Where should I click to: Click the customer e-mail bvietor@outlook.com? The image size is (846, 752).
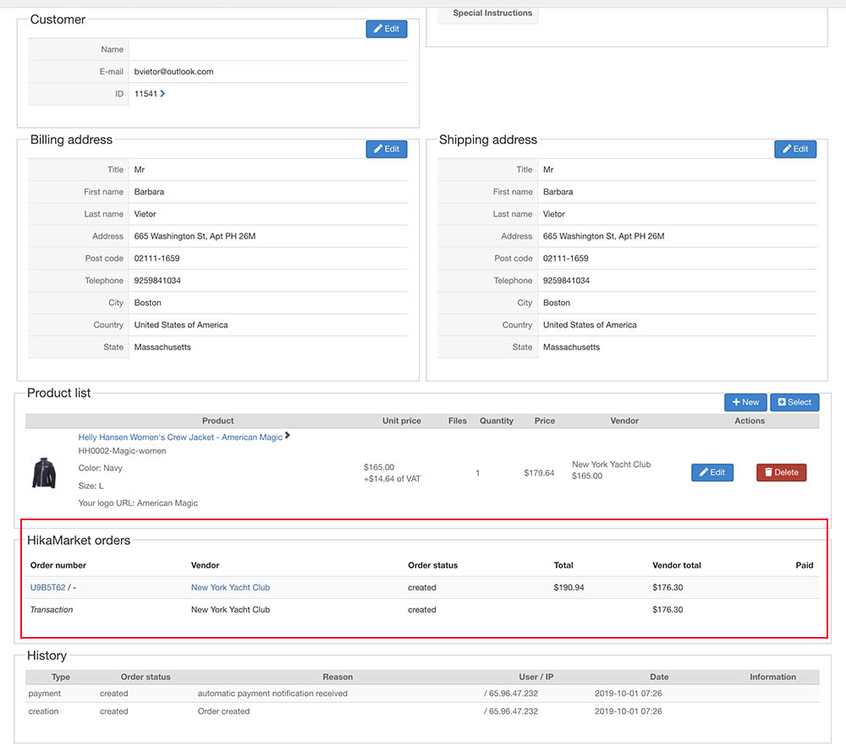[x=173, y=72]
